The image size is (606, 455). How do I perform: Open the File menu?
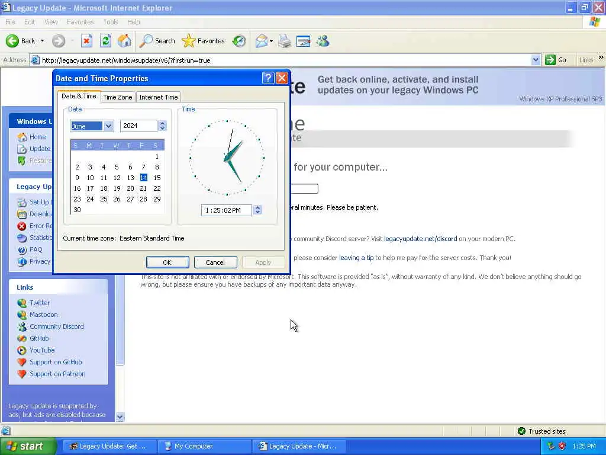[10, 22]
